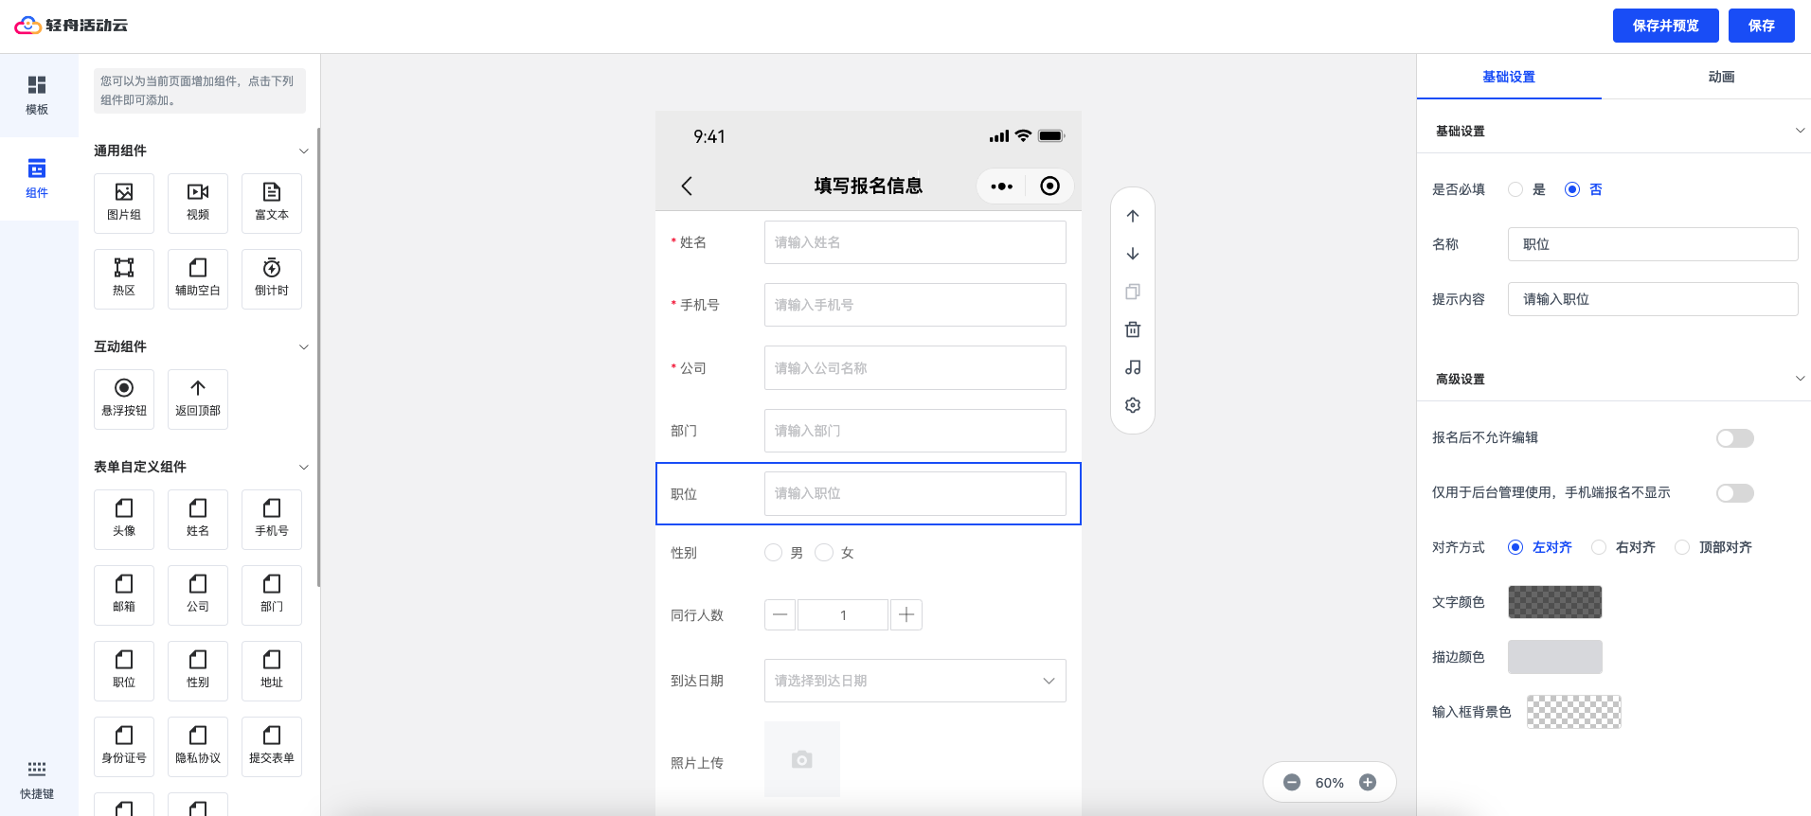This screenshot has height=816, width=1811.
Task: Enable the 报名后不允许编辑 switch
Action: click(1734, 438)
